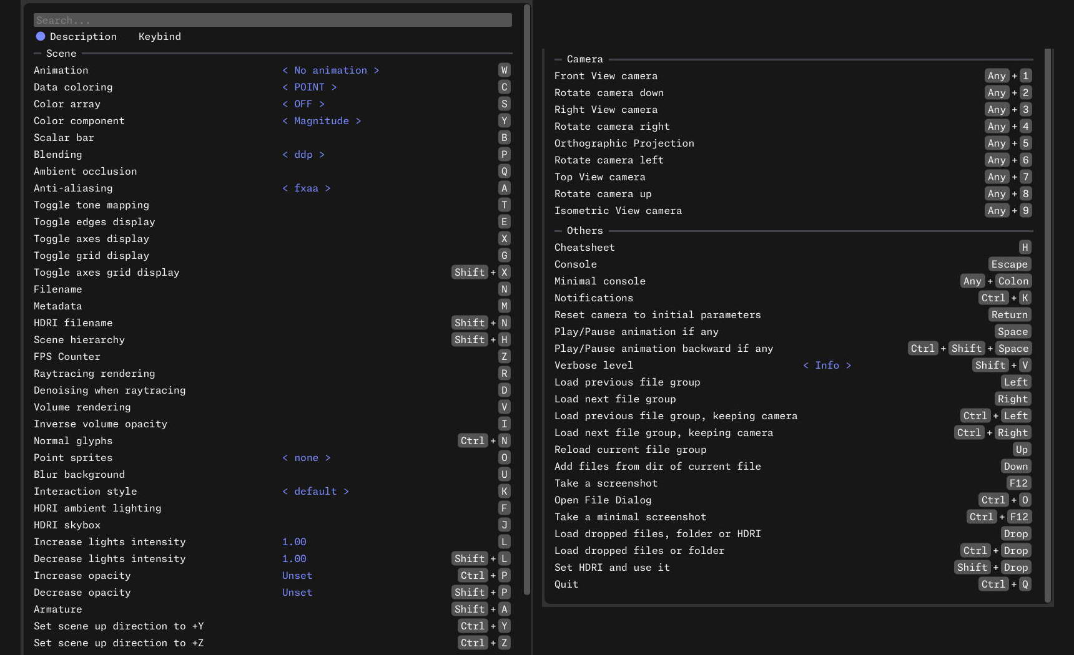This screenshot has width=1074, height=655.
Task: Click the G key badge for grid display
Action: pos(505,256)
